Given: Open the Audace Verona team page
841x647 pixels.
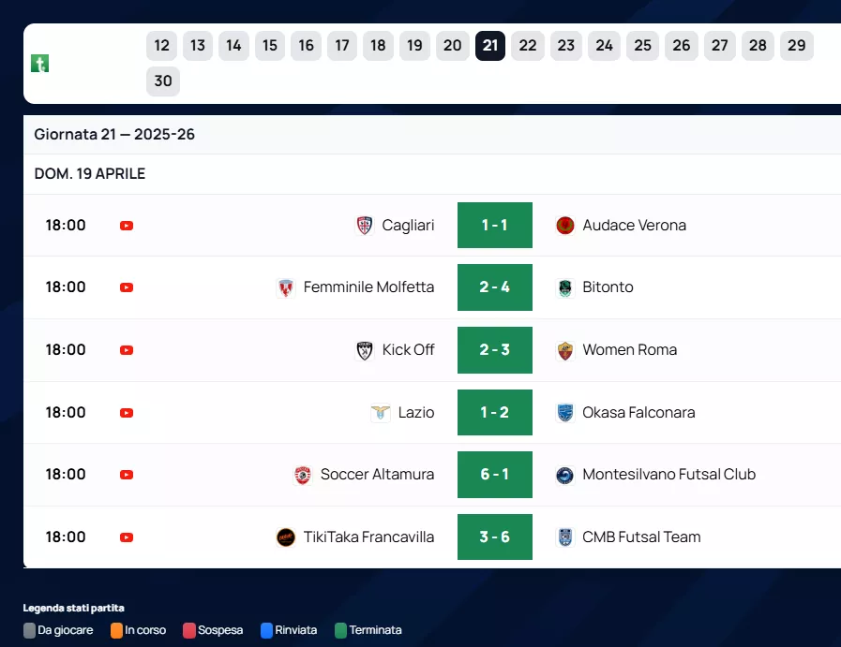Looking at the screenshot, I should [634, 226].
